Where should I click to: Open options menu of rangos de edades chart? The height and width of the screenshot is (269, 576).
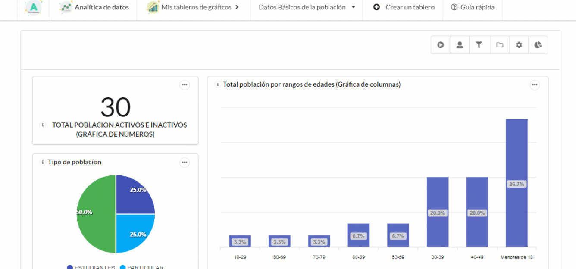tap(535, 85)
